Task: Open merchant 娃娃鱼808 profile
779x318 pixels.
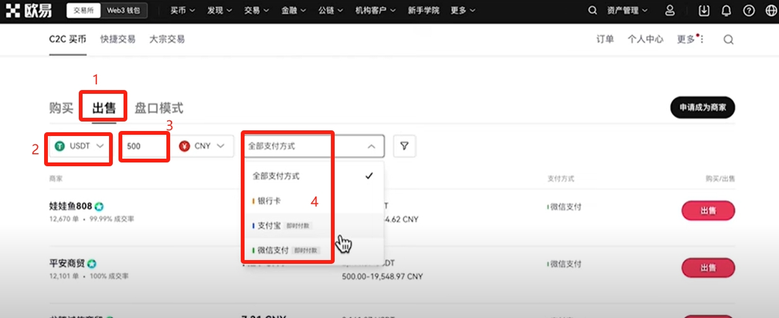Action: (71, 206)
